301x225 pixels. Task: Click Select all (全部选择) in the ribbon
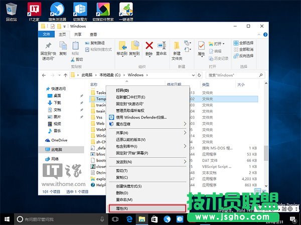click(243, 43)
